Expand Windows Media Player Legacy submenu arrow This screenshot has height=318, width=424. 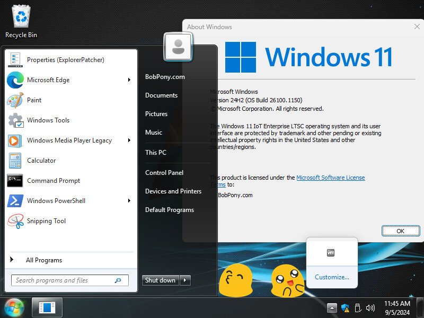coord(129,140)
